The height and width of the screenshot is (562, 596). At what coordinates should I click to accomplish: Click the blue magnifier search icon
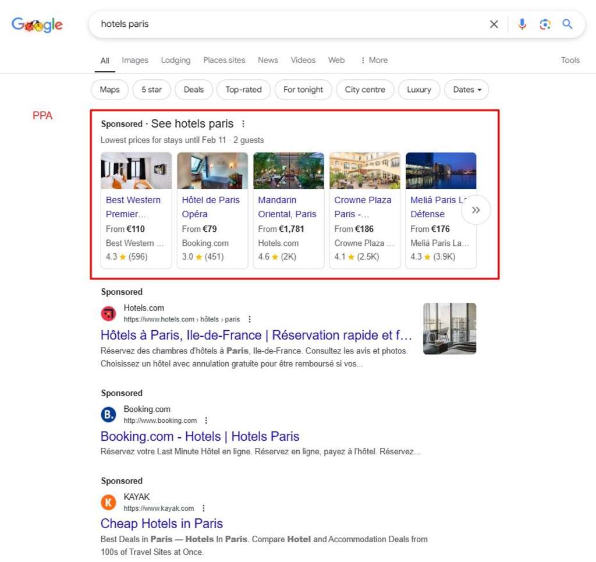567,24
